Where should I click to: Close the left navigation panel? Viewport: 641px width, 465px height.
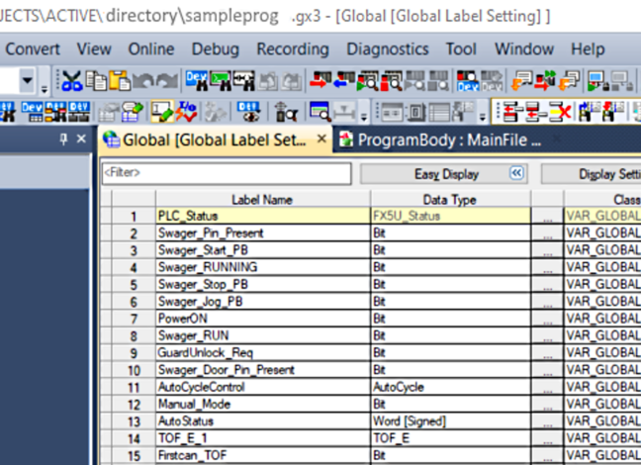tap(81, 139)
